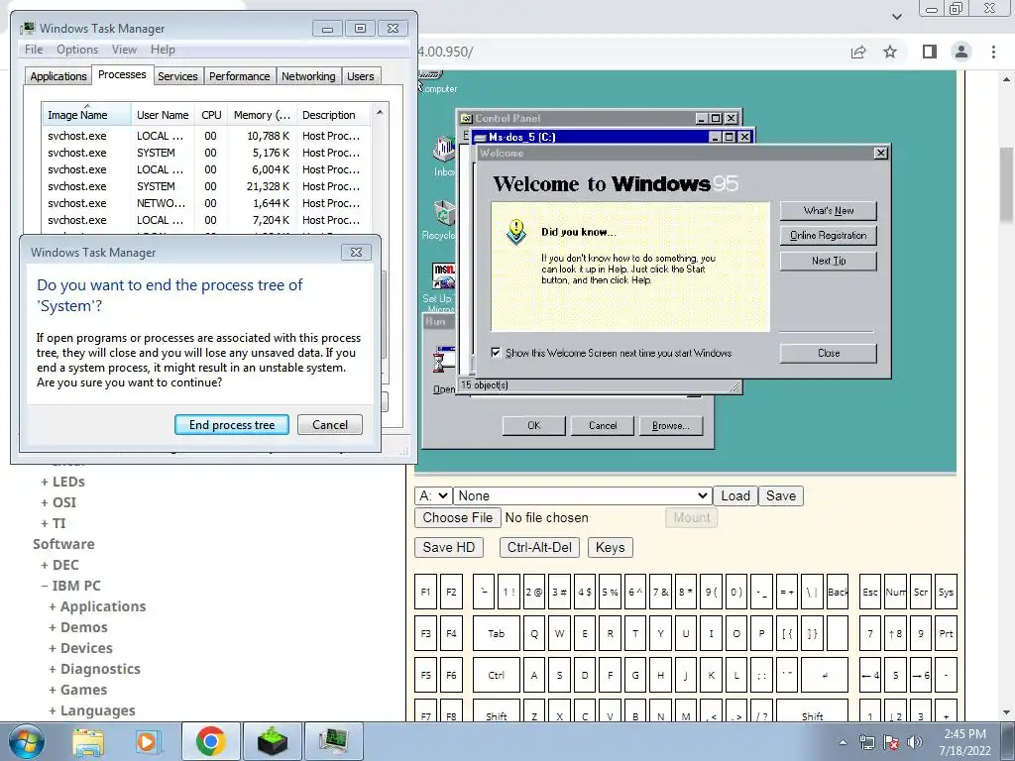Open the A: drive selector dropdown
The width and height of the screenshot is (1015, 761).
[433, 495]
